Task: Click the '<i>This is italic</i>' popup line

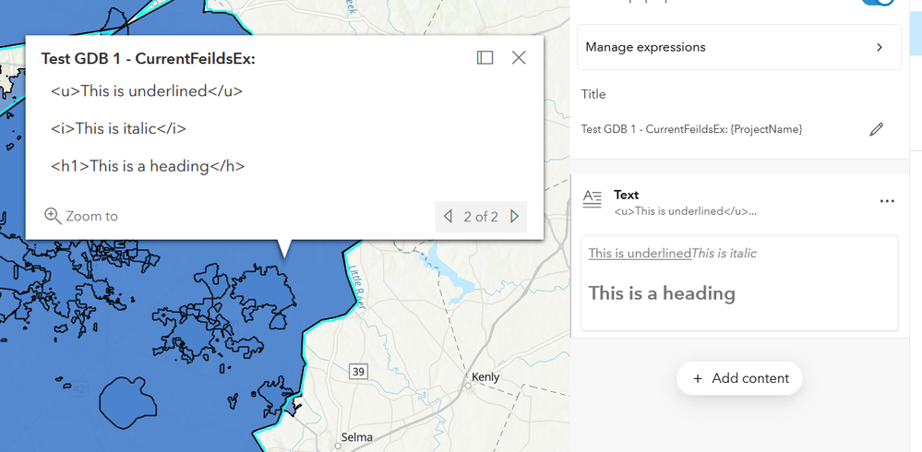Action: coord(119,129)
